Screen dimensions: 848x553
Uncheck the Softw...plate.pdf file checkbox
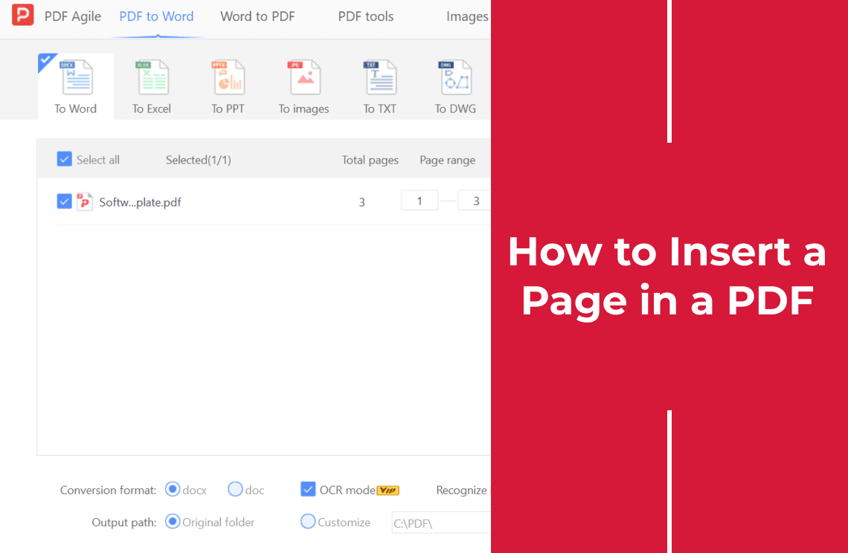(65, 201)
